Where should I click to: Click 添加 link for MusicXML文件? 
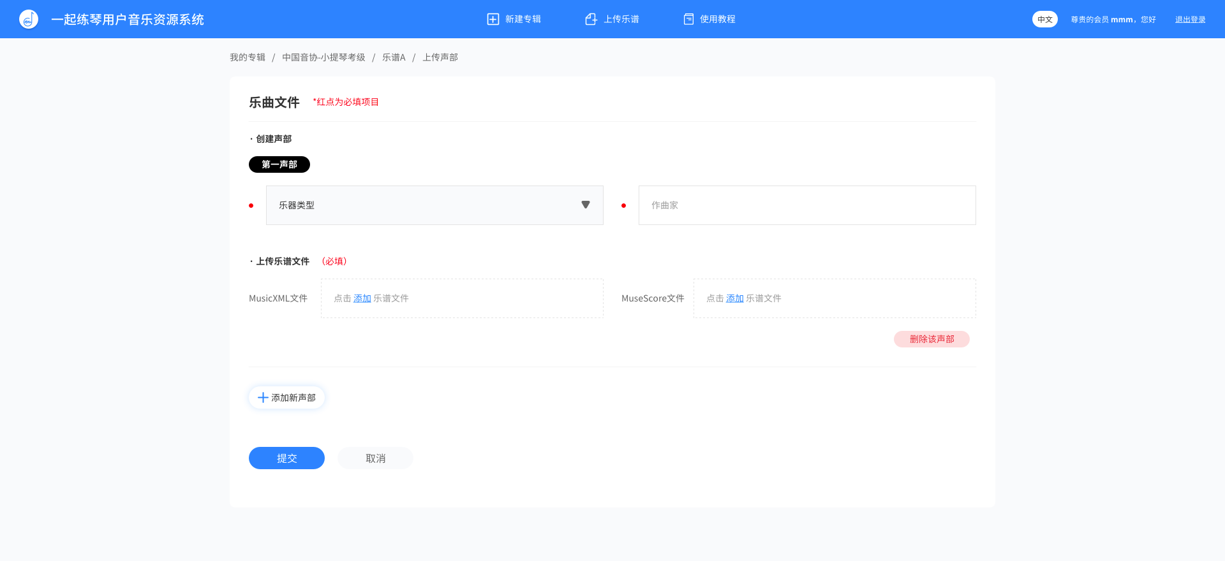362,298
